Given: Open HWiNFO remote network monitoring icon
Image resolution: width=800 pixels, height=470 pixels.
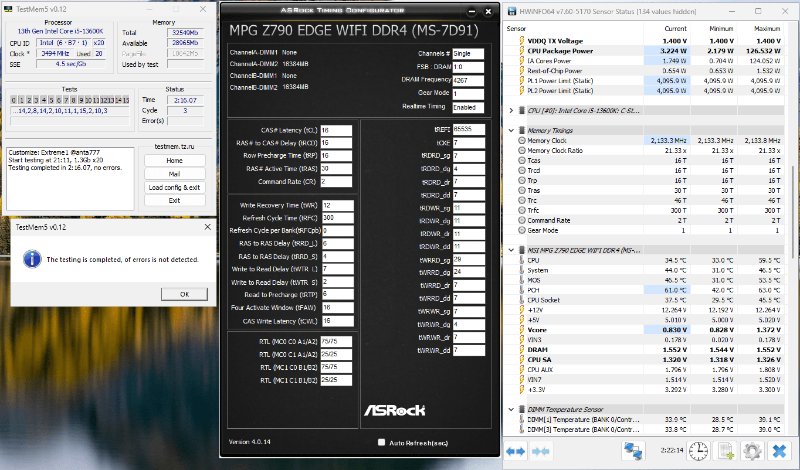Looking at the screenshot, I should pyautogui.click(x=634, y=451).
